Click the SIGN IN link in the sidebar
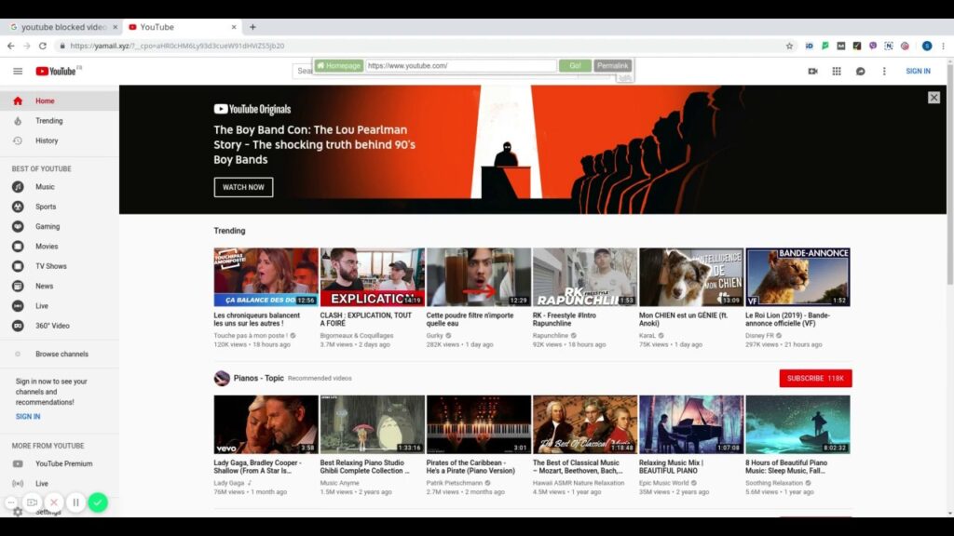Viewport: 954px width, 536px height. tap(28, 416)
